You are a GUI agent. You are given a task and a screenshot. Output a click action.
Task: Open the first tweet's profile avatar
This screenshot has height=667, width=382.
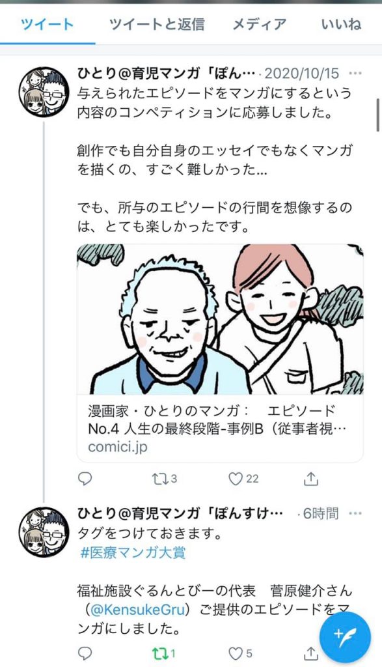point(44,92)
